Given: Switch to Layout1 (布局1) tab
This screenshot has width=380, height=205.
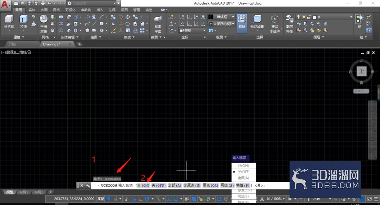Looking at the screenshot, I should (24, 192).
